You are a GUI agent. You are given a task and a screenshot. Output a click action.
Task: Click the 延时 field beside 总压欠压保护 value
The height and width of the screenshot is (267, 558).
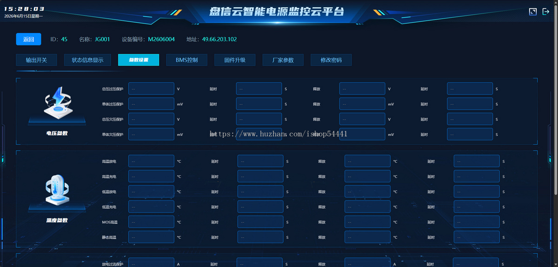pyautogui.click(x=259, y=119)
